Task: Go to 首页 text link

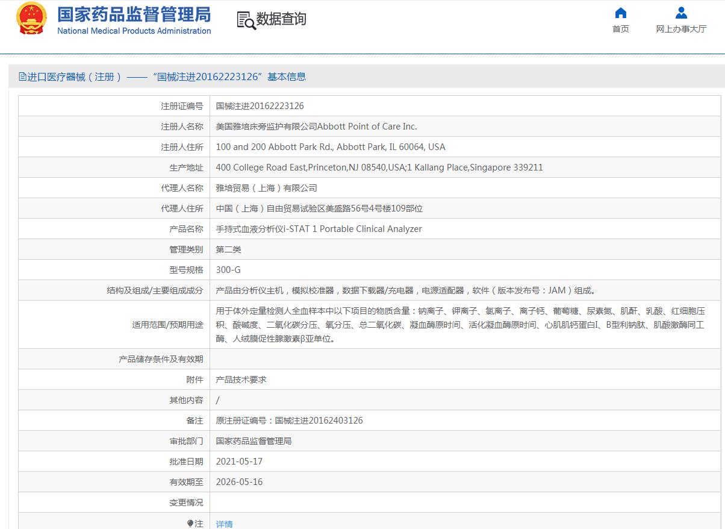Action: coord(621,29)
